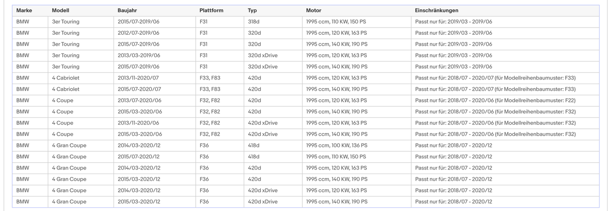Click the Einschränkungen column header
This screenshot has height=211, width=612.
437,11
